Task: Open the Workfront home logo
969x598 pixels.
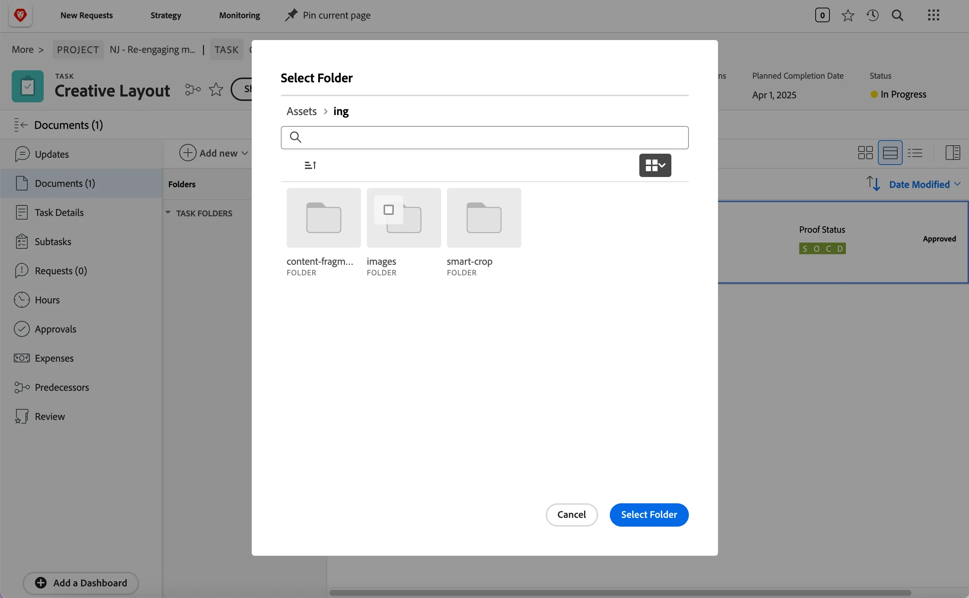Action: click(20, 15)
